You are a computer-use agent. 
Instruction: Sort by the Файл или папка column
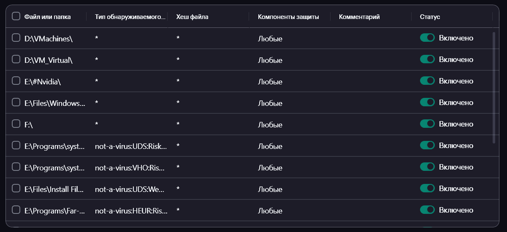tap(48, 17)
